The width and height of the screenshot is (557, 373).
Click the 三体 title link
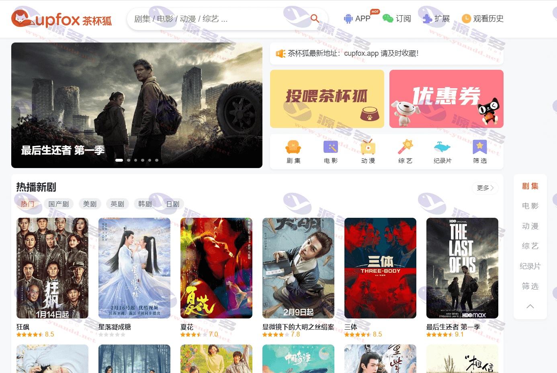[x=351, y=327]
